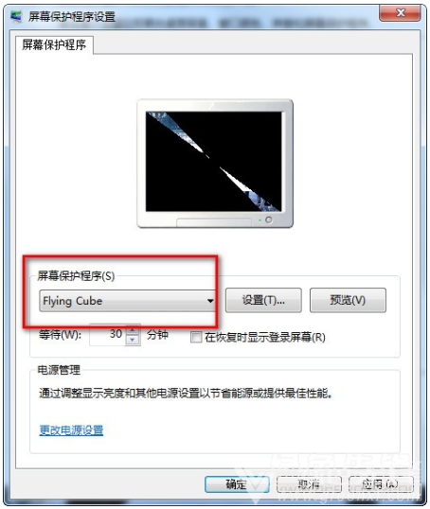
Task: Preview the screen saver with 预览(V)
Action: (348, 300)
